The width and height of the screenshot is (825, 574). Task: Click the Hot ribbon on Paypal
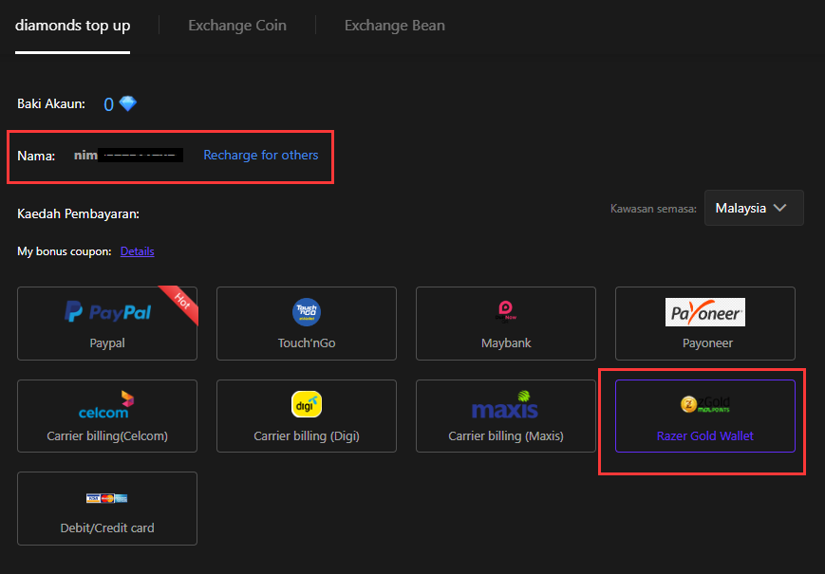pos(180,304)
